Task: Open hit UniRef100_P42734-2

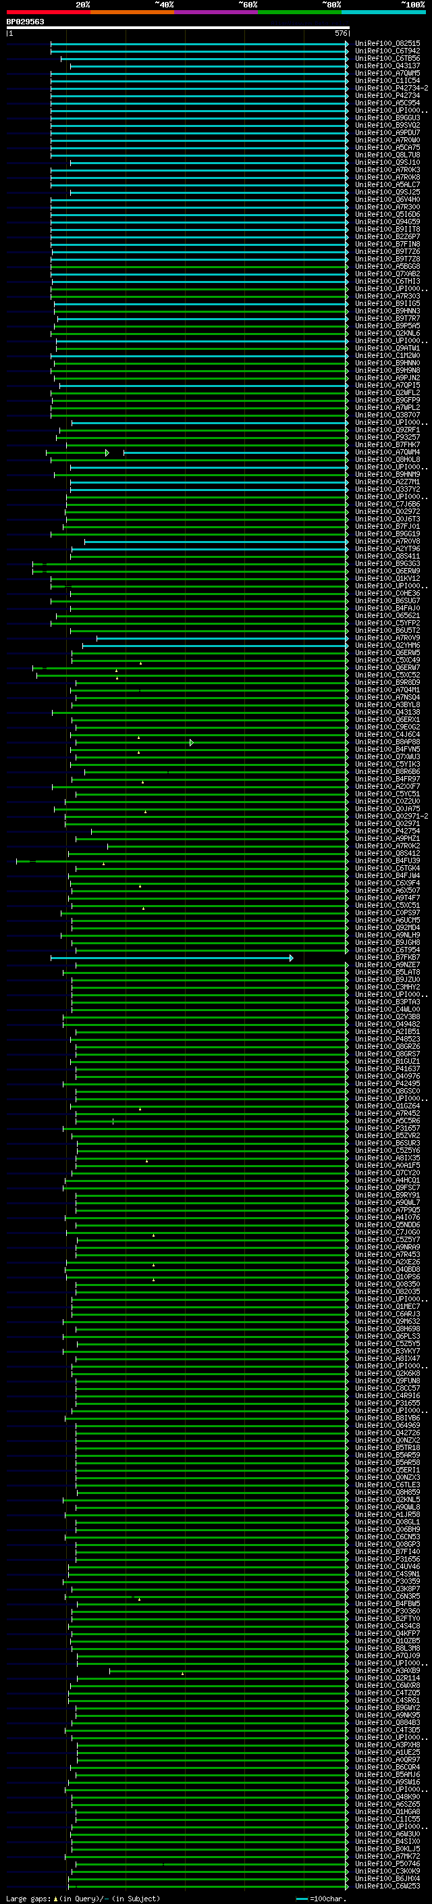Action: 391,88
